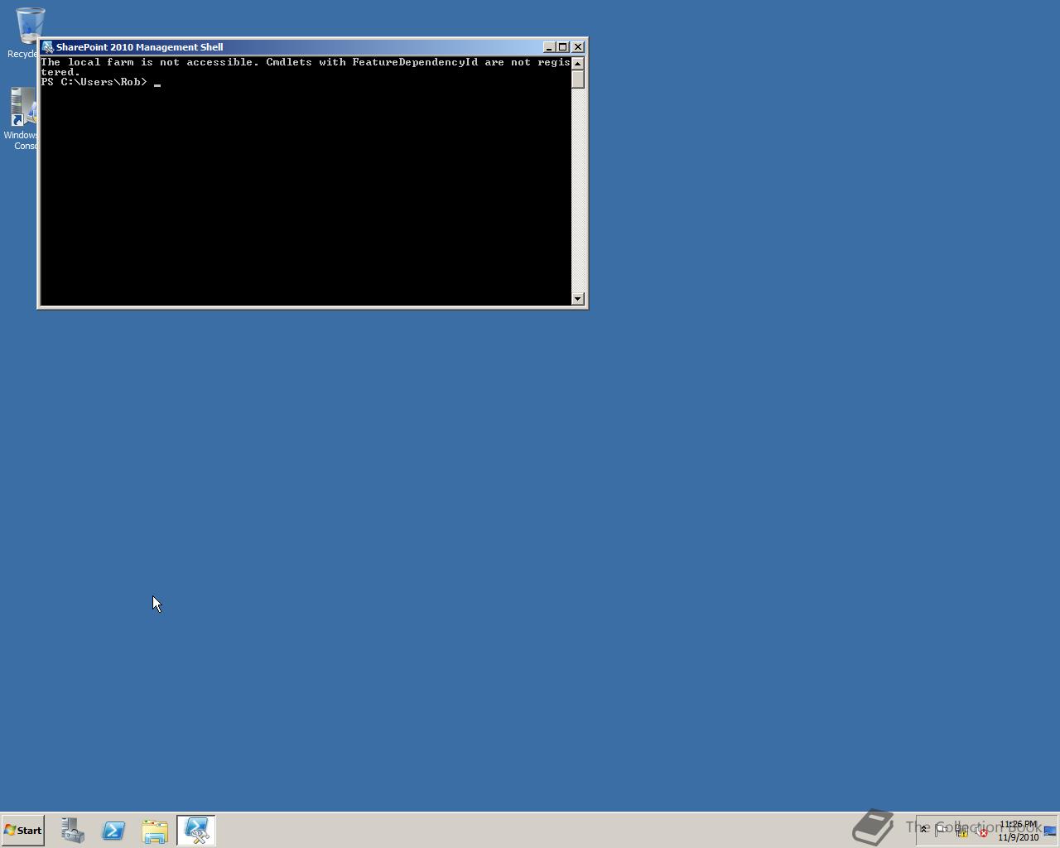Launch Server Manager from taskbar
1060x848 pixels.
click(72, 830)
